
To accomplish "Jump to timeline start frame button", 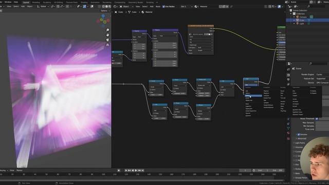I will click(125, 171).
